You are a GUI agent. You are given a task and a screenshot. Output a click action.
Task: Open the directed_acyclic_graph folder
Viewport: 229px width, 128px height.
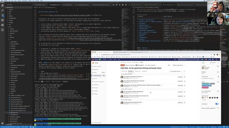coord(17,54)
